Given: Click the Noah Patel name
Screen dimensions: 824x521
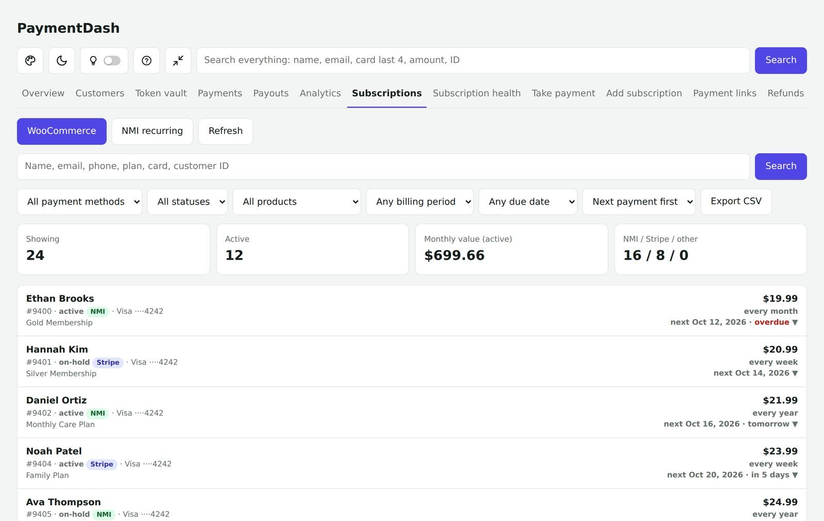Looking at the screenshot, I should tap(54, 451).
